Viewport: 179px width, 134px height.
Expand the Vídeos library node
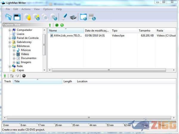14,54
